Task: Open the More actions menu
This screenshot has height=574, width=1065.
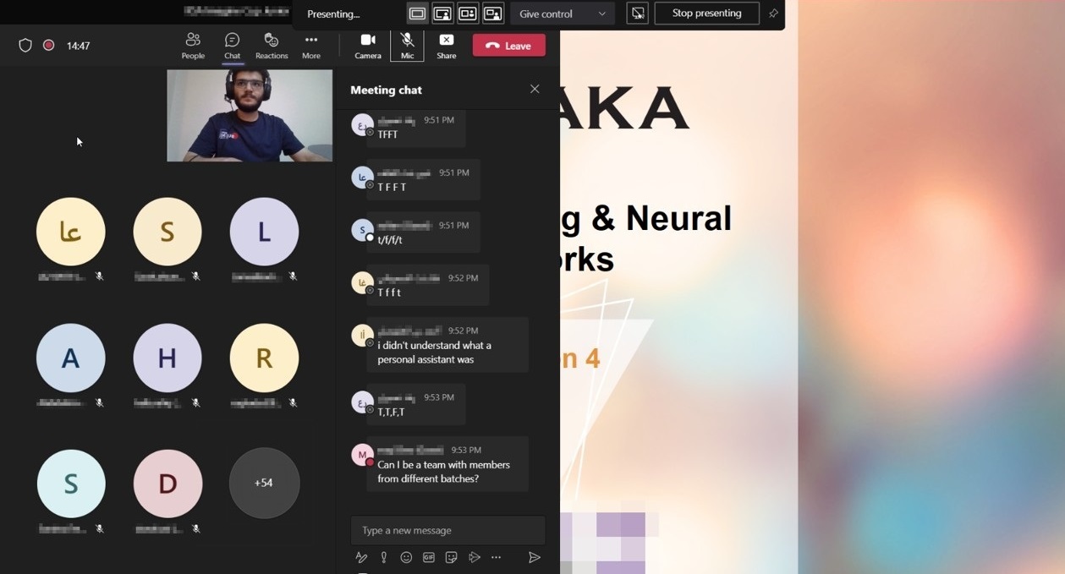Action: 311,46
